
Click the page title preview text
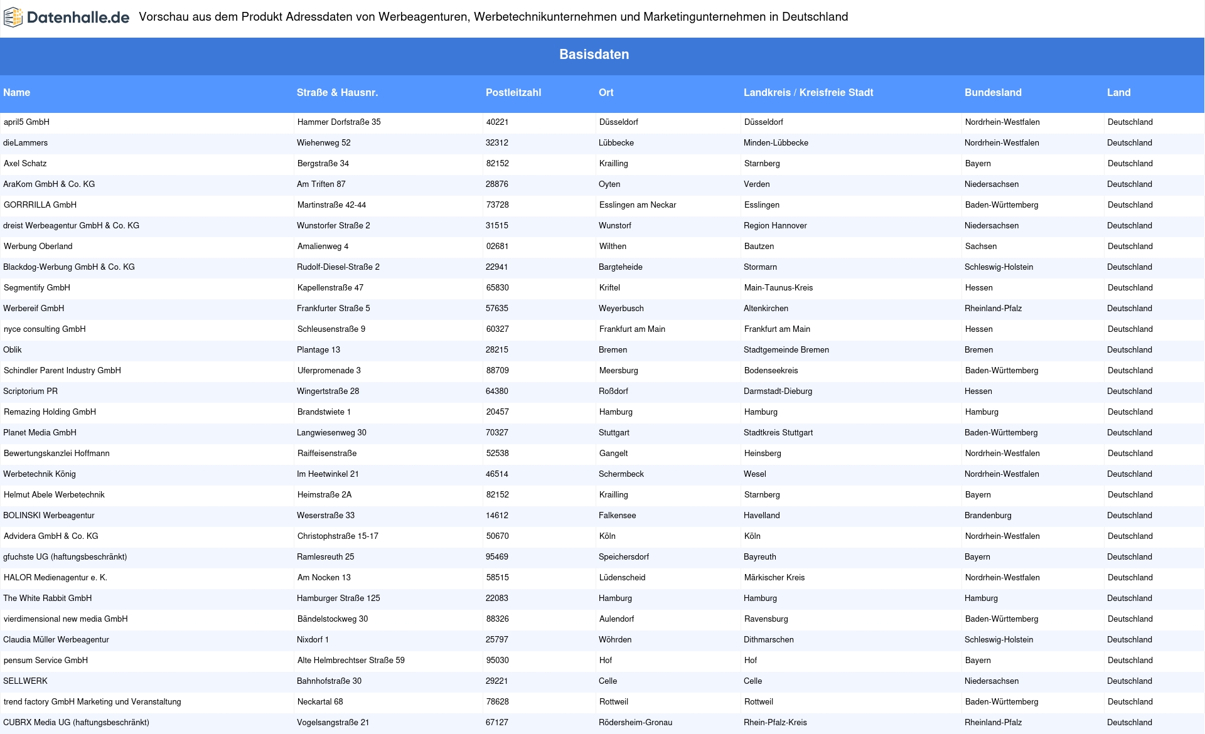(x=493, y=17)
